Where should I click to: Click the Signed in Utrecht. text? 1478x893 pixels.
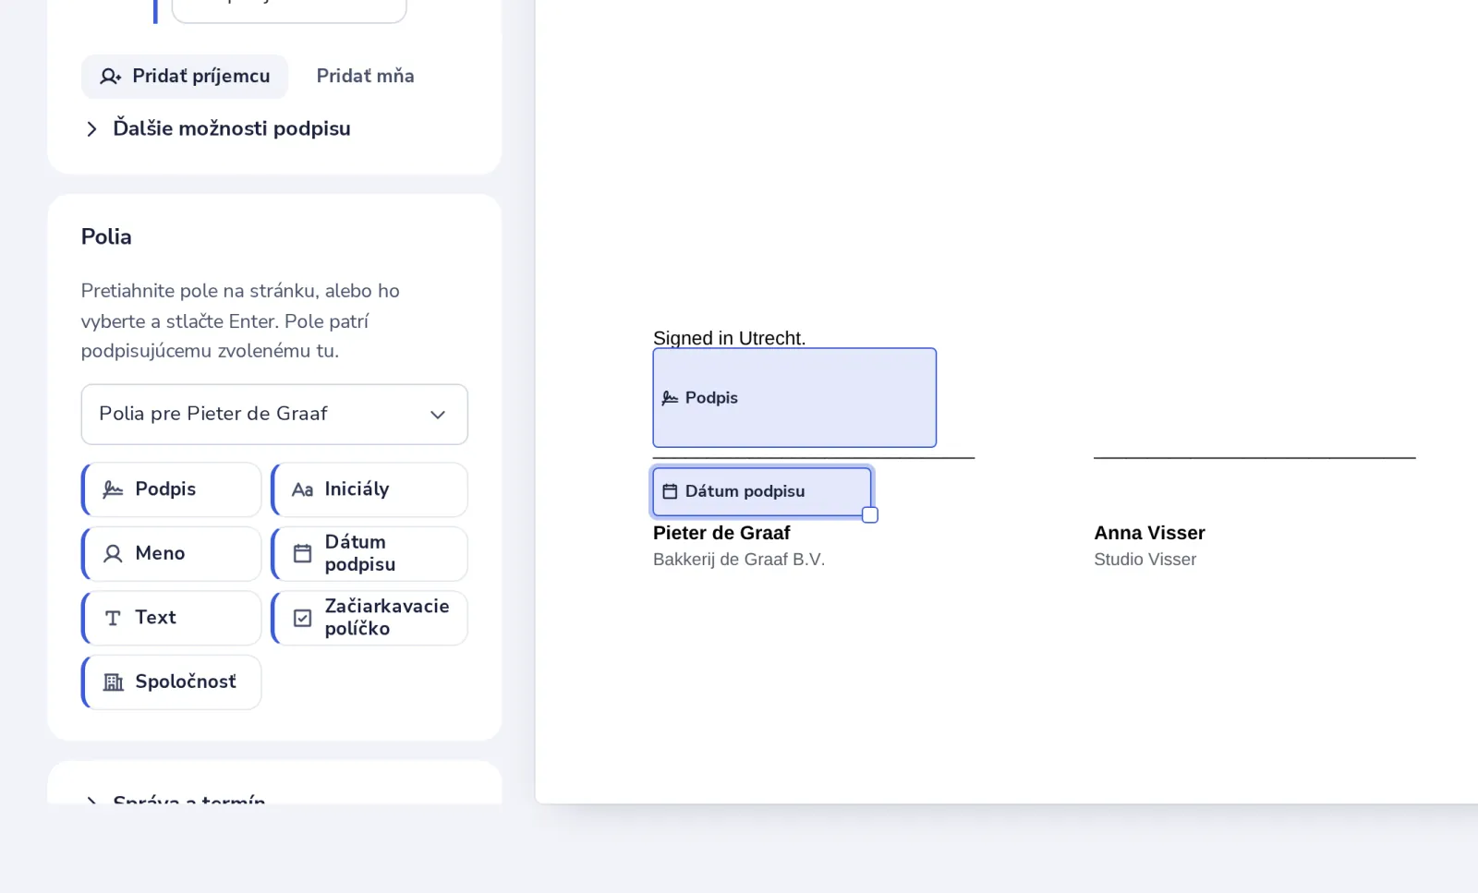coord(729,338)
